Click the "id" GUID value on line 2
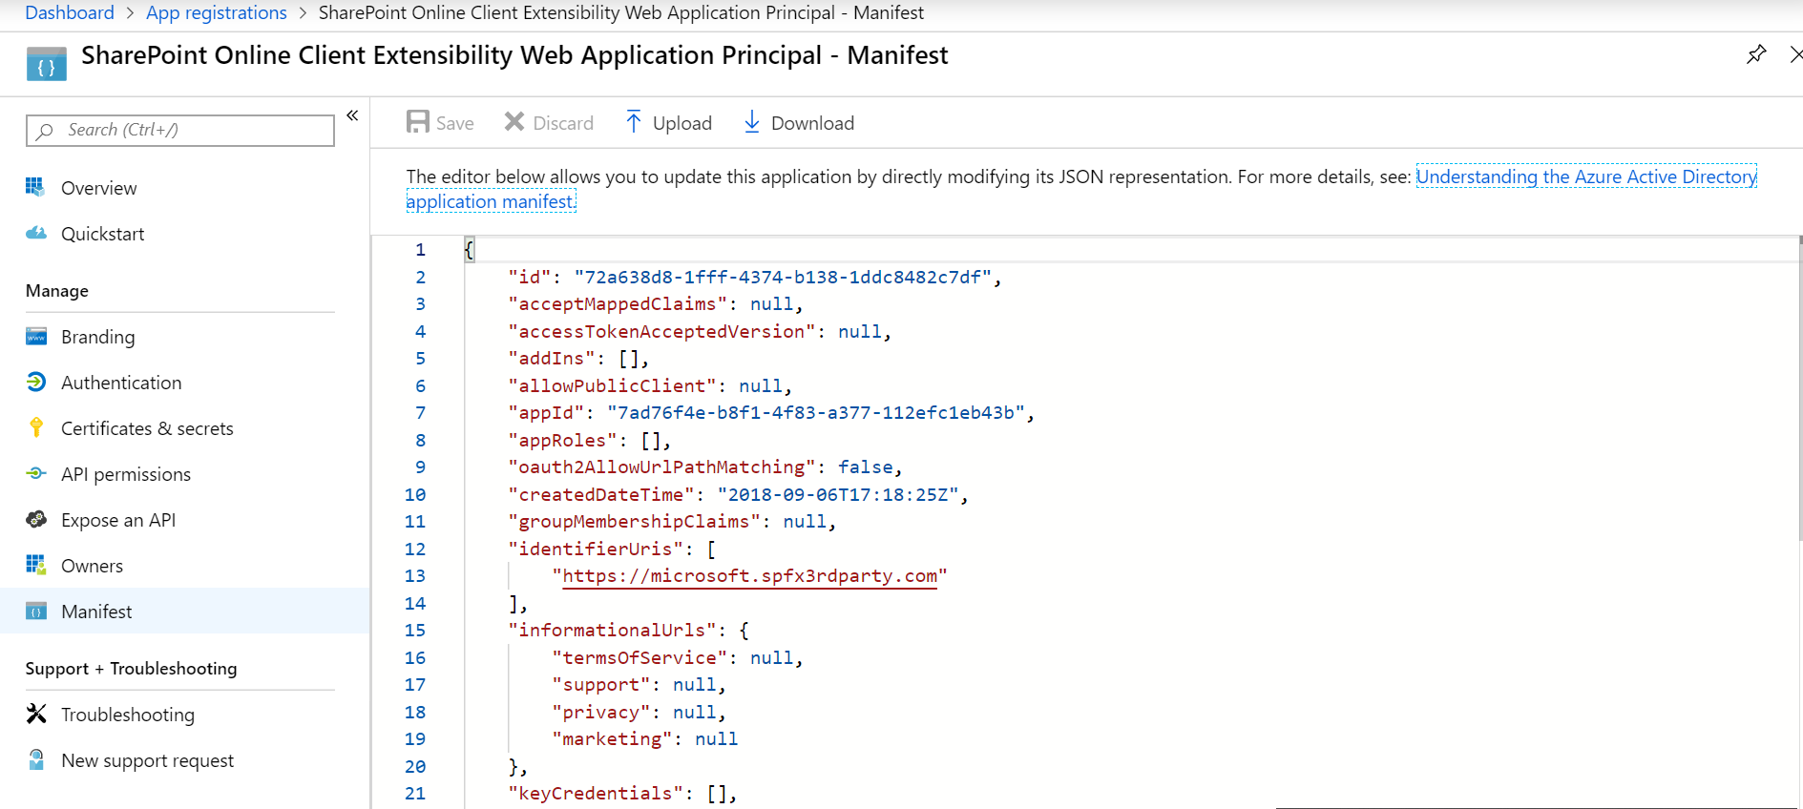This screenshot has height=809, width=1803. click(783, 278)
